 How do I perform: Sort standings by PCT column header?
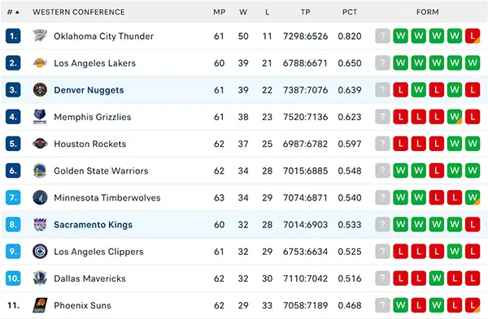click(350, 12)
